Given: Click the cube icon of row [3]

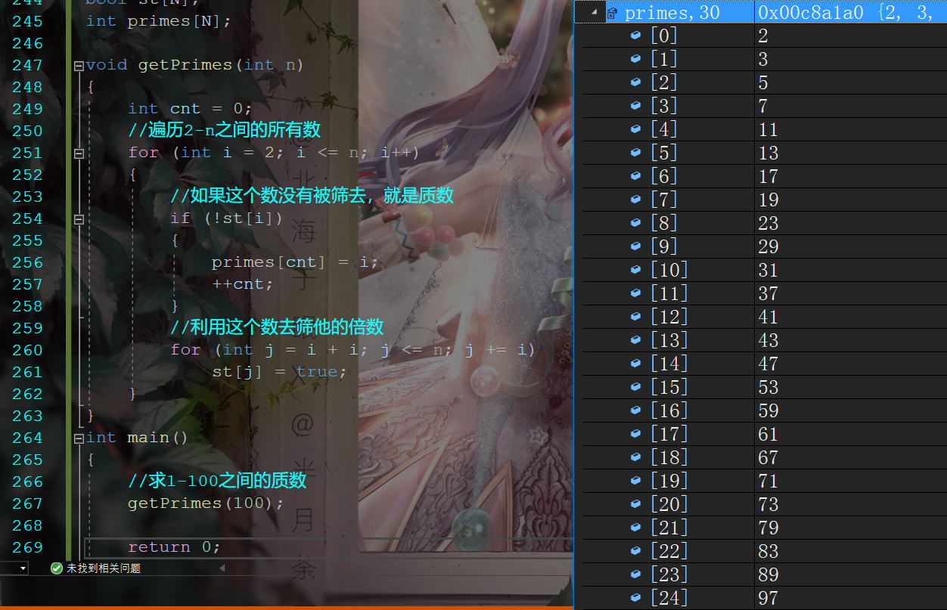Looking at the screenshot, I should click(x=636, y=106).
